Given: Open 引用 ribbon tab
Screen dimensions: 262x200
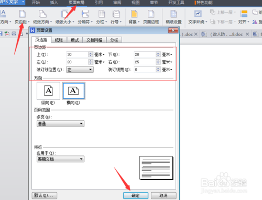Looking at the screenshot, I should click(x=99, y=3).
